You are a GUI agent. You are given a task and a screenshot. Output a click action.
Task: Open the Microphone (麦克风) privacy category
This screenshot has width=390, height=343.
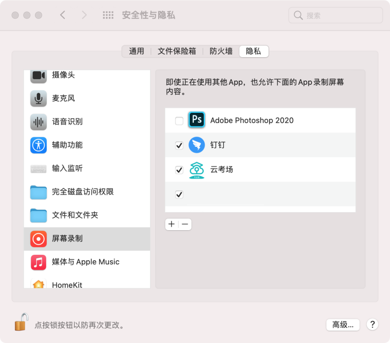pyautogui.click(x=63, y=98)
